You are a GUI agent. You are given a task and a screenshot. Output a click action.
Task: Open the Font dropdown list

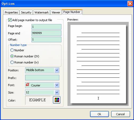[57, 85]
